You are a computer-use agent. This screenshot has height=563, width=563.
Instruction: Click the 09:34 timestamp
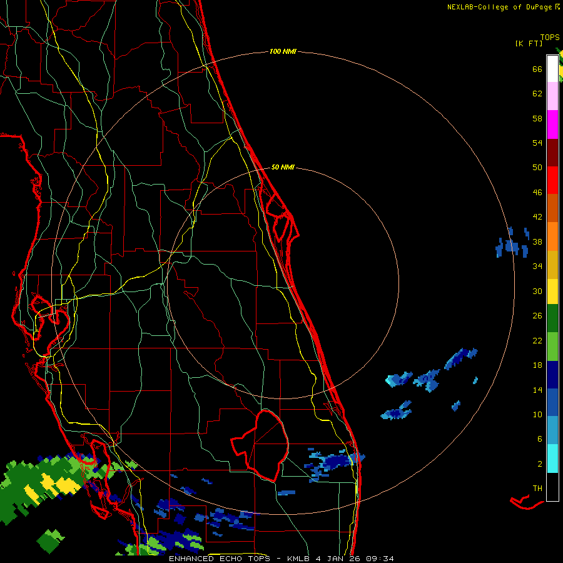click(x=380, y=559)
